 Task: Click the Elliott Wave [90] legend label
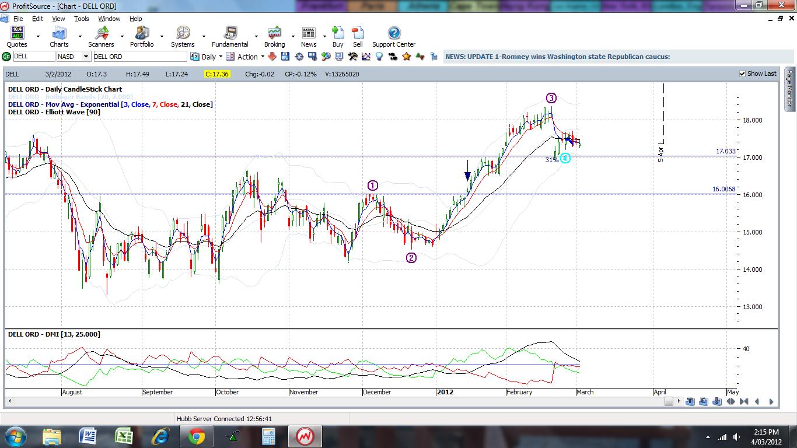pos(54,112)
